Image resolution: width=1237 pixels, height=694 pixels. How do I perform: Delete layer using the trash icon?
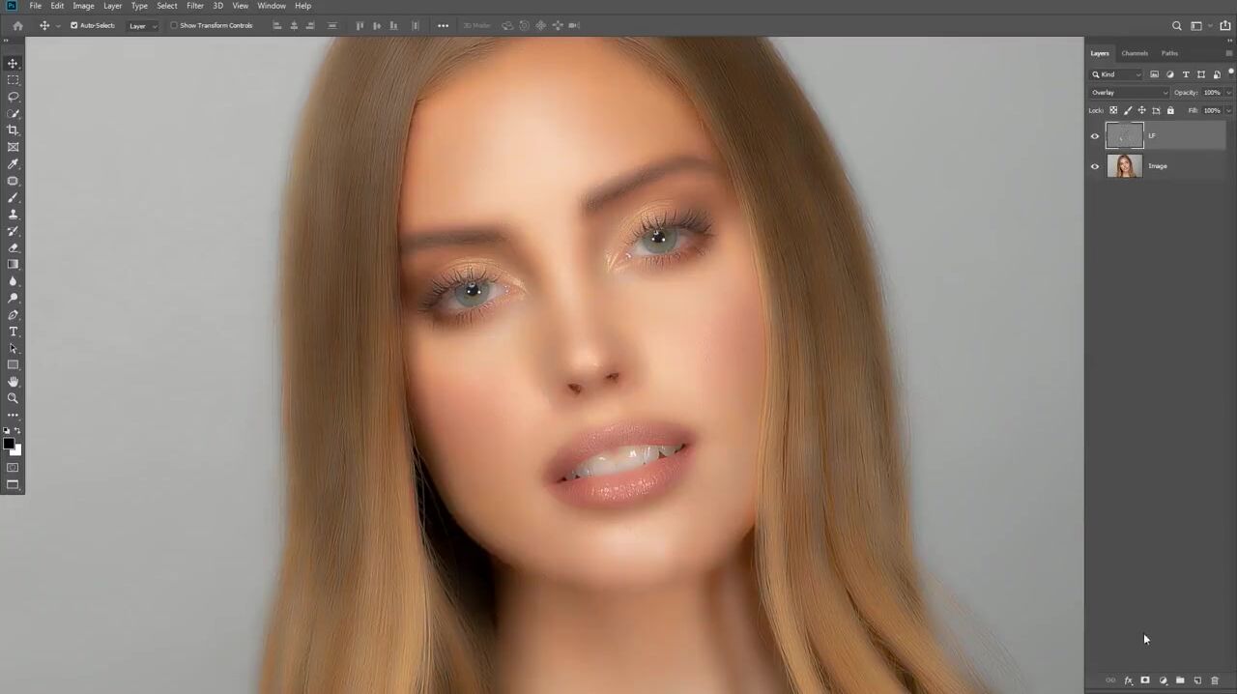point(1215,681)
